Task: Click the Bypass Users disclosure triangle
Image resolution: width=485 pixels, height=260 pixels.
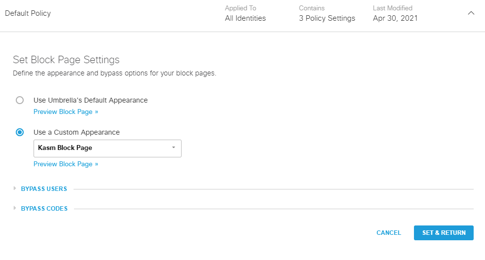Action: coord(15,188)
